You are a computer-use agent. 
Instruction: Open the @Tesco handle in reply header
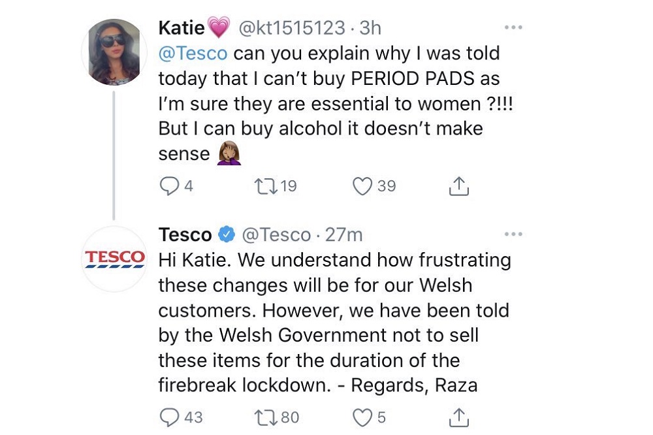click(x=276, y=235)
